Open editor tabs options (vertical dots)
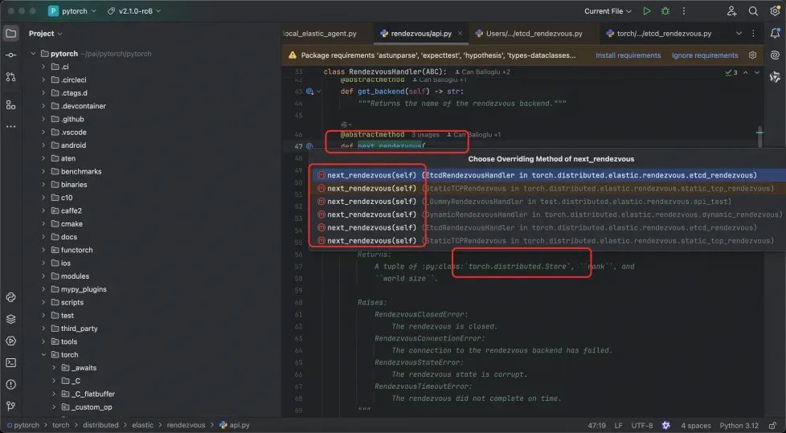This screenshot has height=433, width=786. coord(753,34)
